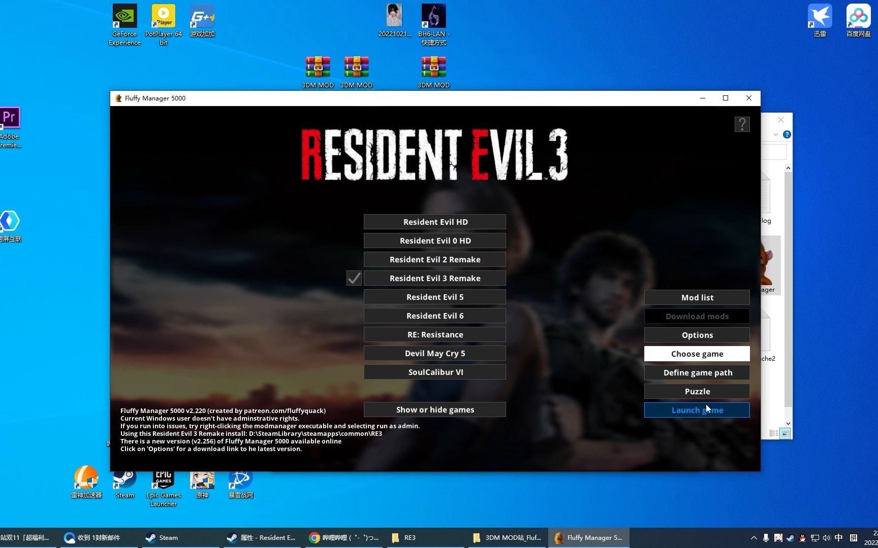Image resolution: width=878 pixels, height=548 pixels.
Task: Open first 3DM MOD archive on desktop
Action: tap(318, 72)
